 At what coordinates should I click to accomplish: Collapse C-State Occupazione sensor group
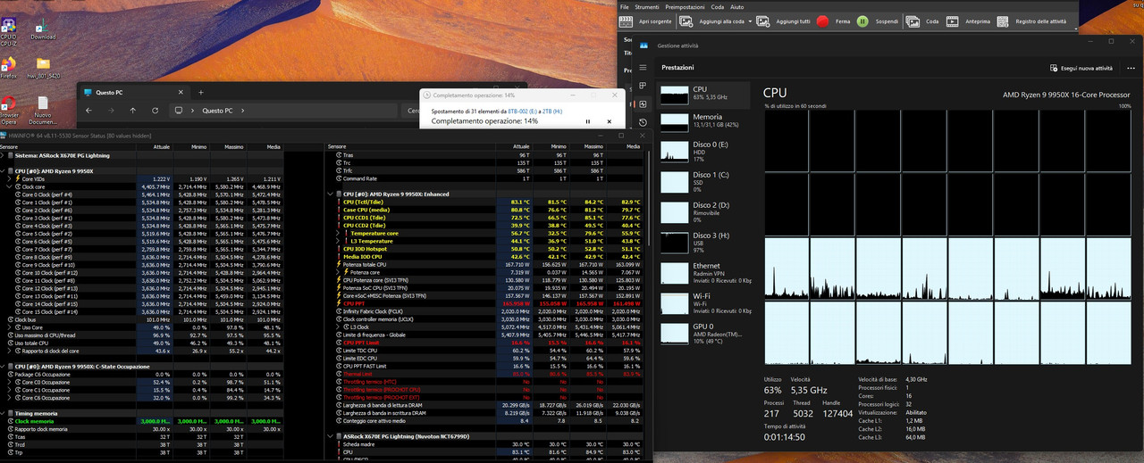coord(4,366)
